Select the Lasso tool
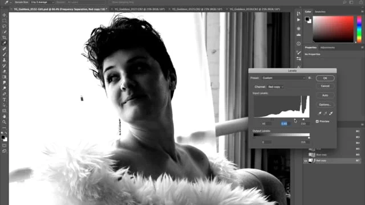 point(4,26)
